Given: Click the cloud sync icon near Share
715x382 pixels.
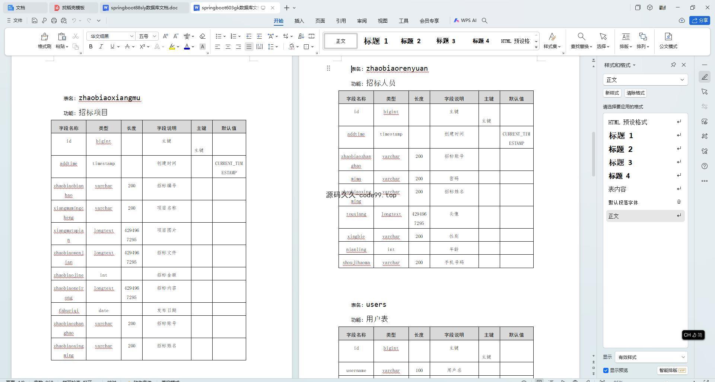Looking at the screenshot, I should point(682,20).
